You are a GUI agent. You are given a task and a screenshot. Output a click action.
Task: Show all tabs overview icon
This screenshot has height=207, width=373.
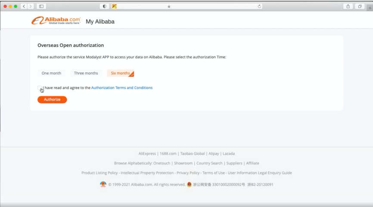click(x=360, y=6)
